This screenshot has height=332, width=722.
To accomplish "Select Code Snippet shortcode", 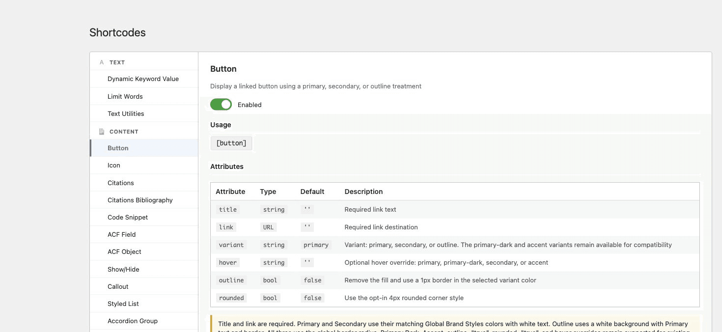I will (144, 217).
